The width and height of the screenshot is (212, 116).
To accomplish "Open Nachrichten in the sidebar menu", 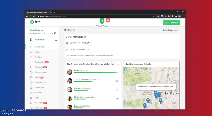I will pyautogui.click(x=40, y=62).
